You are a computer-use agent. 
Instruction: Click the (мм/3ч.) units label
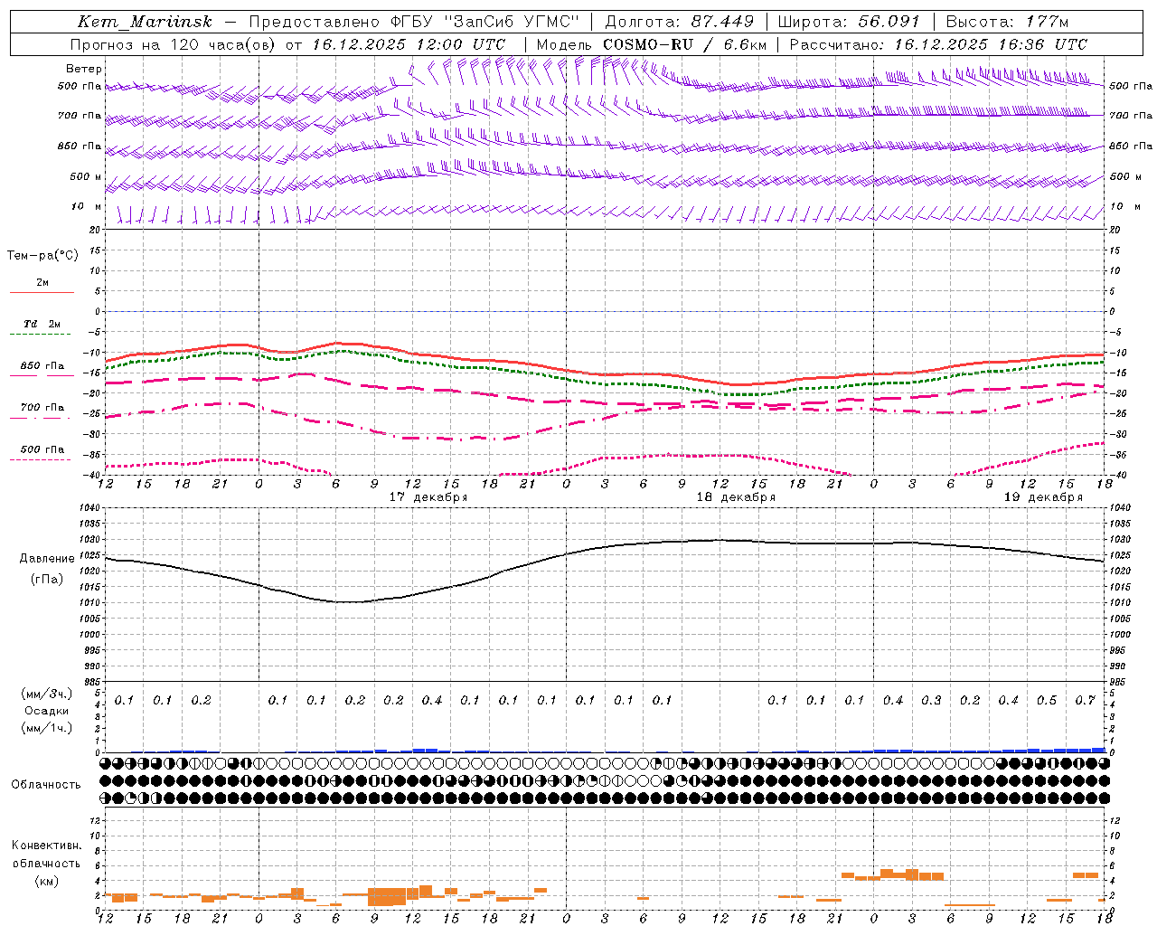(x=46, y=694)
